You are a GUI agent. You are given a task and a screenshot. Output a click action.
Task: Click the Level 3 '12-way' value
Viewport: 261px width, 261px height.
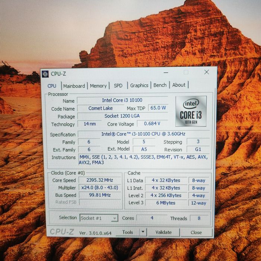[x=198, y=203]
